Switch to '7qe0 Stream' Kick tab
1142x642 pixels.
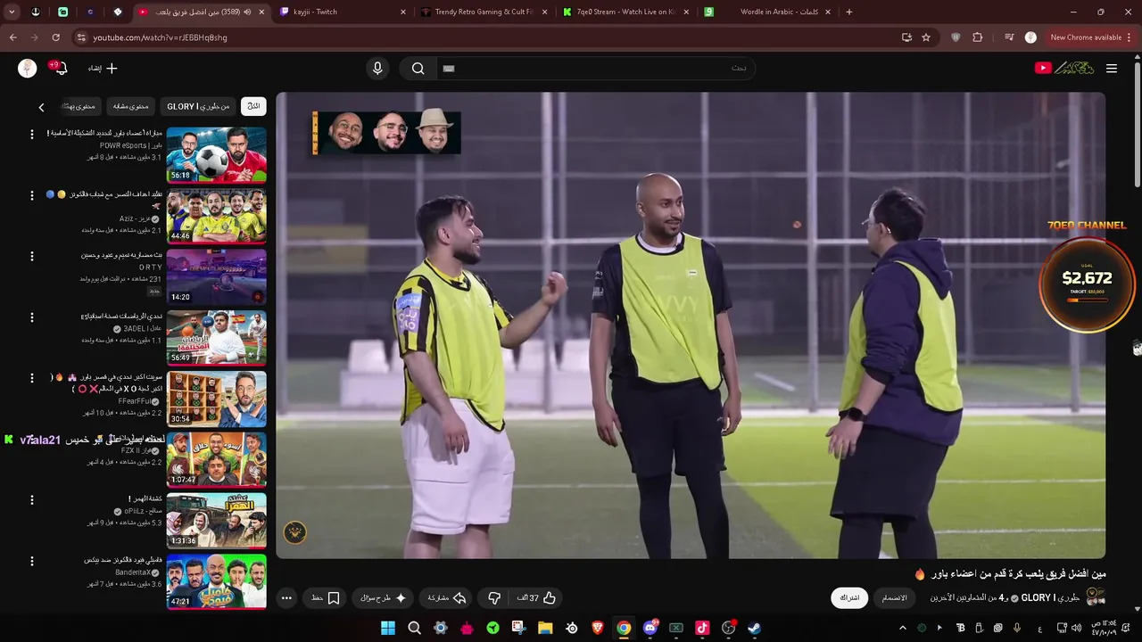[625, 12]
